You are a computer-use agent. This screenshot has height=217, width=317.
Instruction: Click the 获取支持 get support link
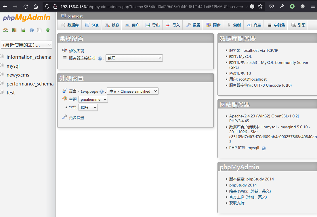(236, 203)
